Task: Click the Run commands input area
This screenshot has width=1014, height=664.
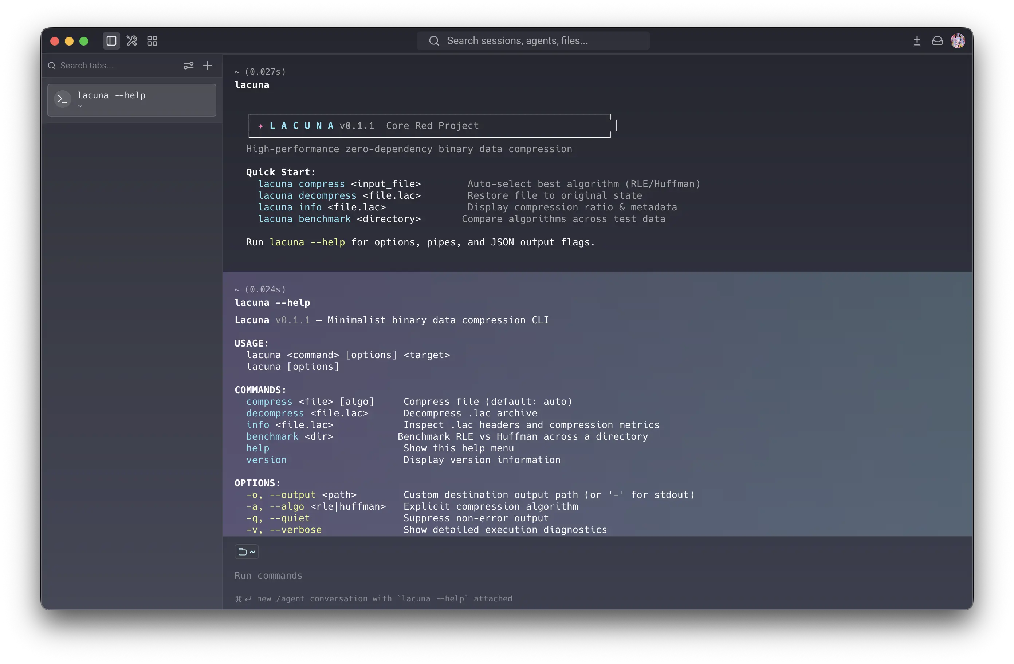Action: coord(597,576)
